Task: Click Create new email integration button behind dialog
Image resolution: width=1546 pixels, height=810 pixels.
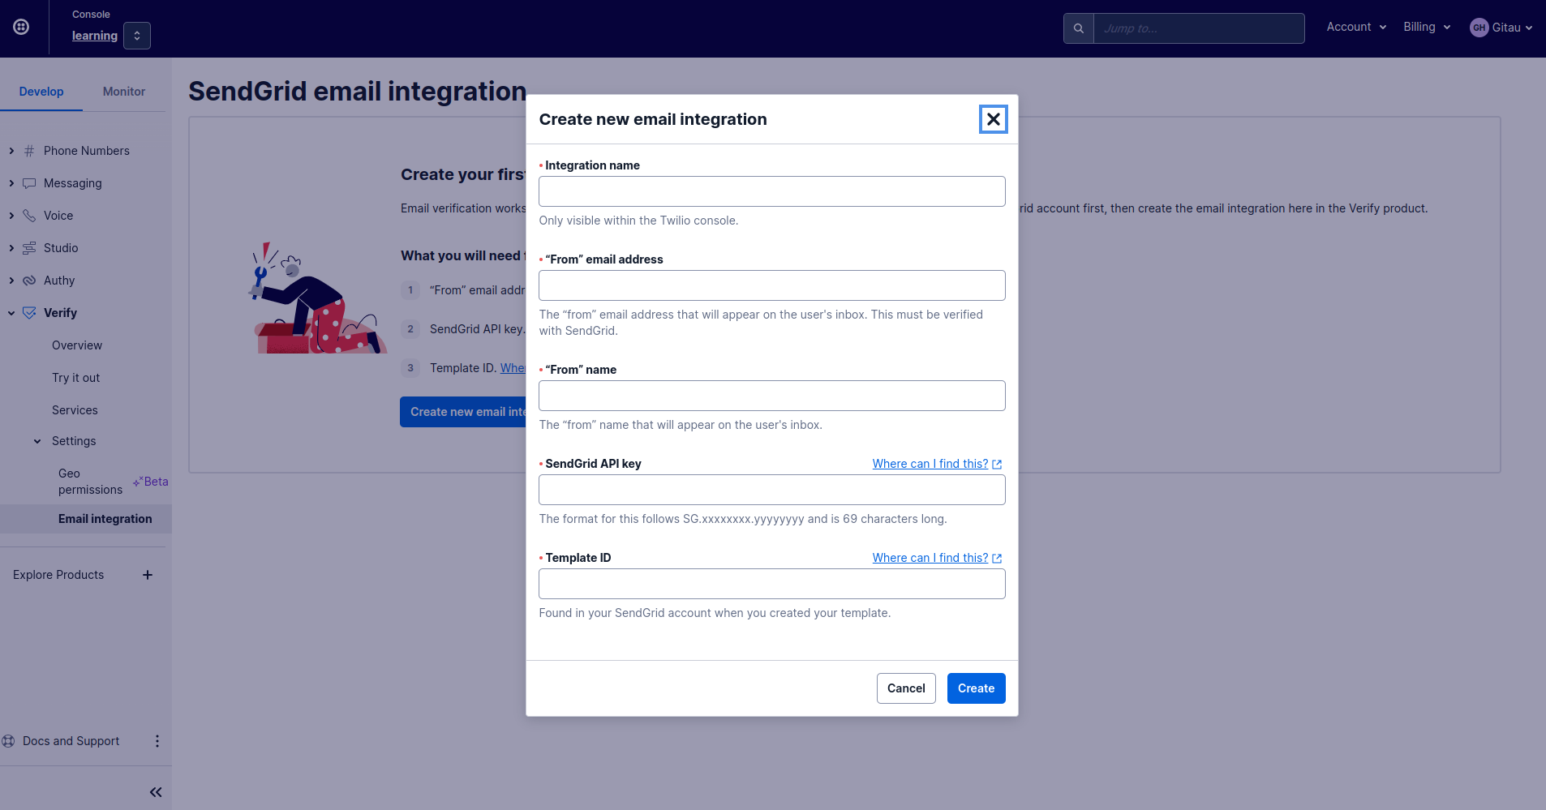Action: 463,412
